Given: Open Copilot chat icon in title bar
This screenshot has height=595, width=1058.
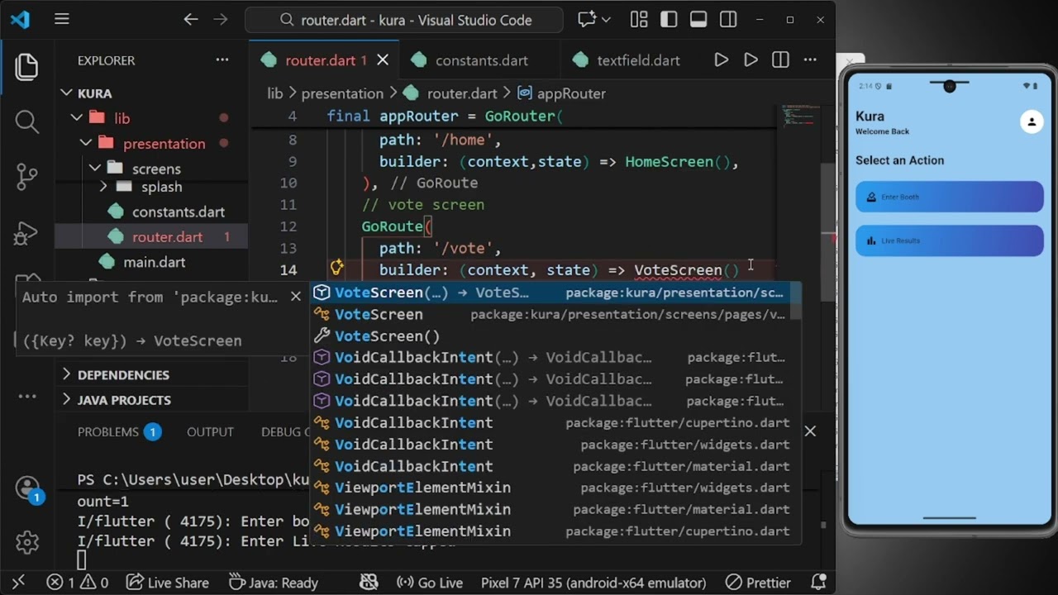Looking at the screenshot, I should [x=588, y=19].
